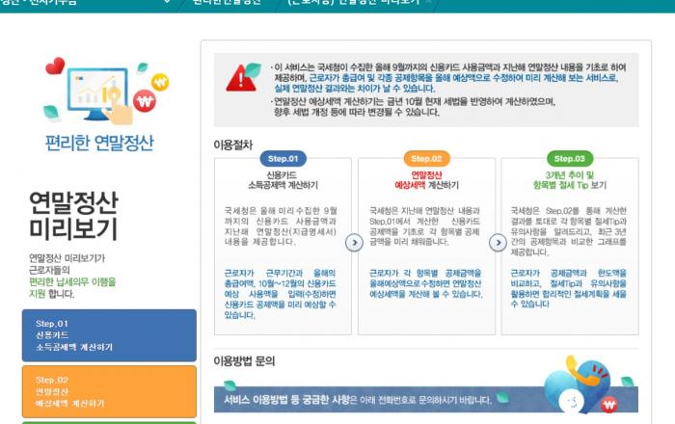675x424 pixels.
Task: Click the won coin on the chart illustration
Action: pyautogui.click(x=144, y=101)
